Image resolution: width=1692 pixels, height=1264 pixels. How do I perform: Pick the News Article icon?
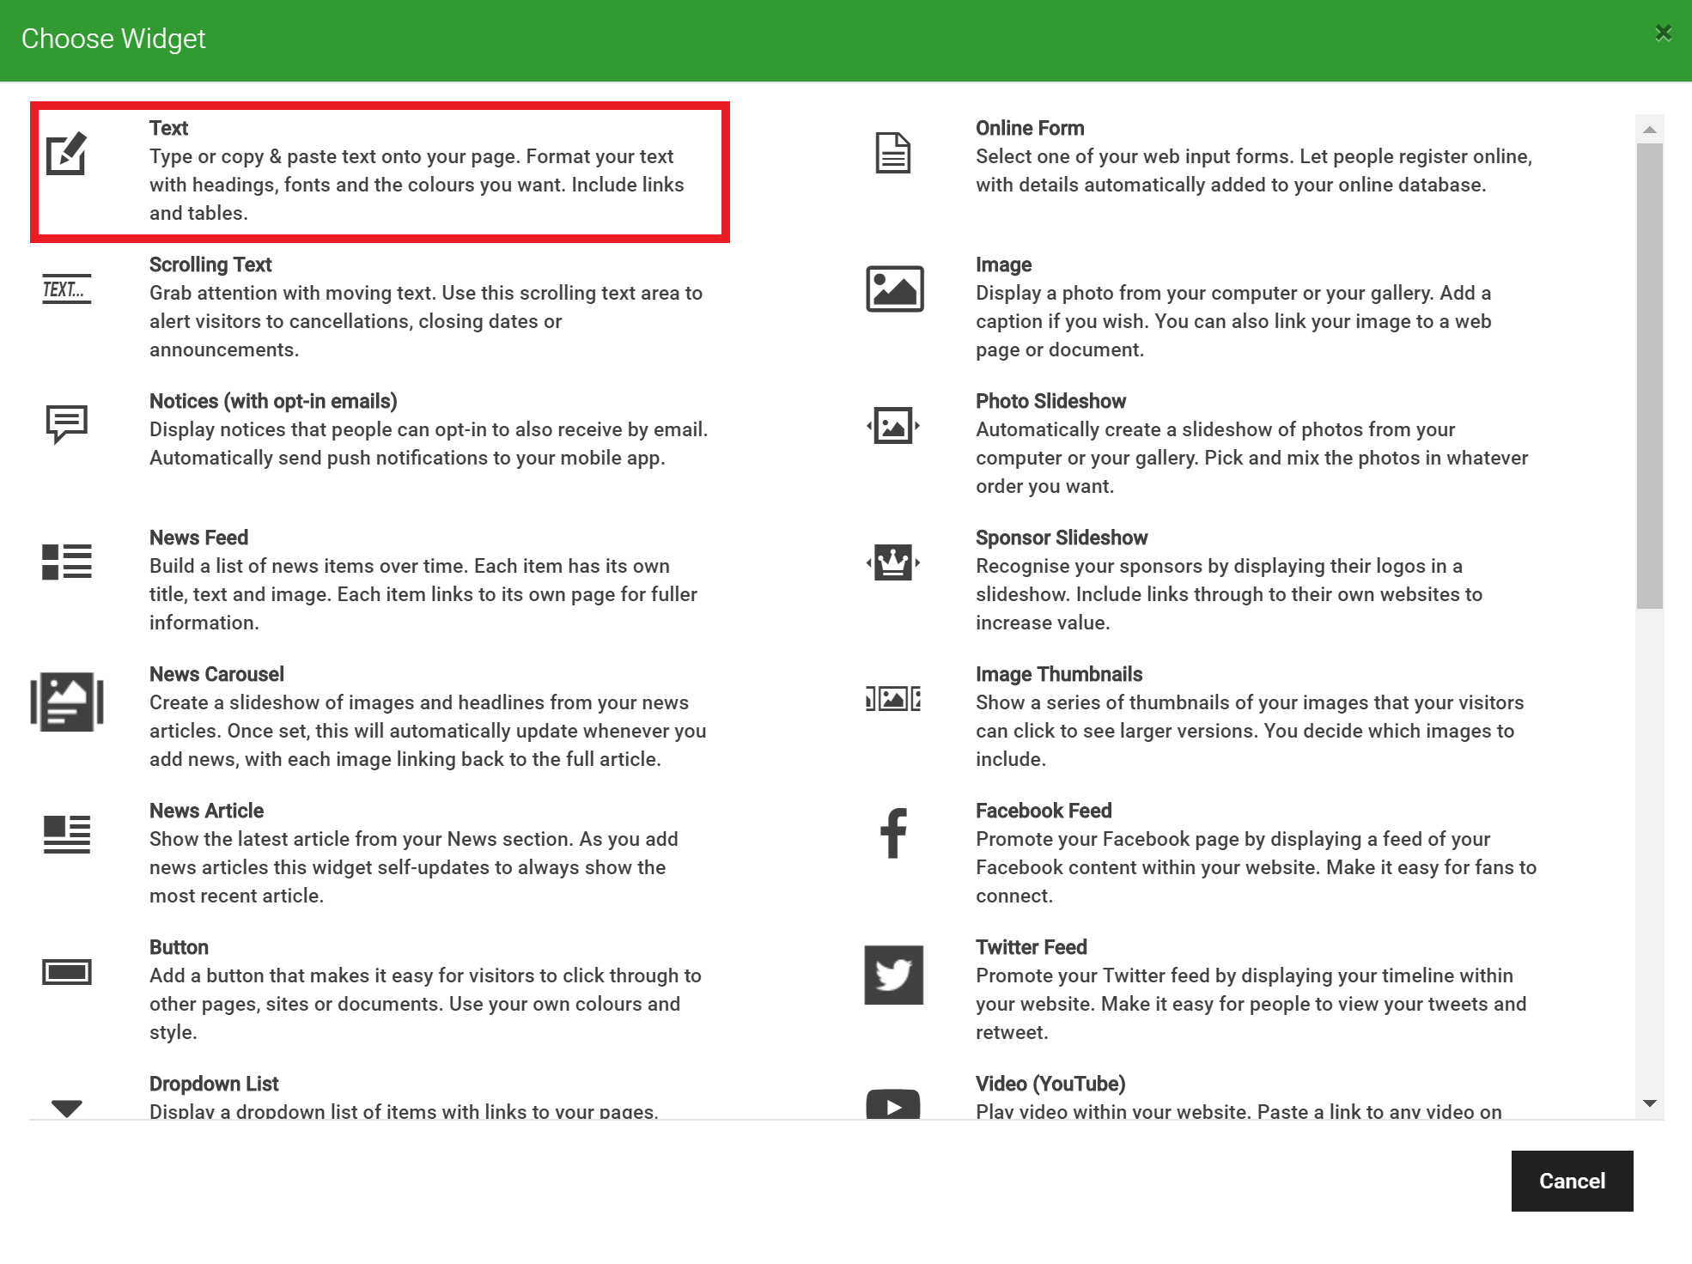pyautogui.click(x=66, y=834)
